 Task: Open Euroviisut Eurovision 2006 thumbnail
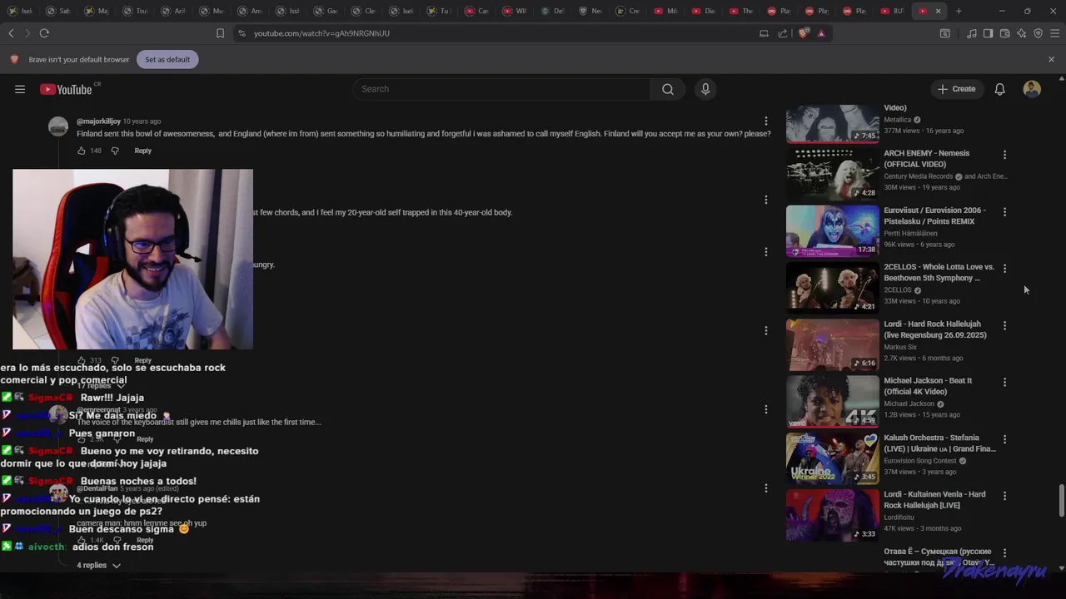pyautogui.click(x=832, y=231)
